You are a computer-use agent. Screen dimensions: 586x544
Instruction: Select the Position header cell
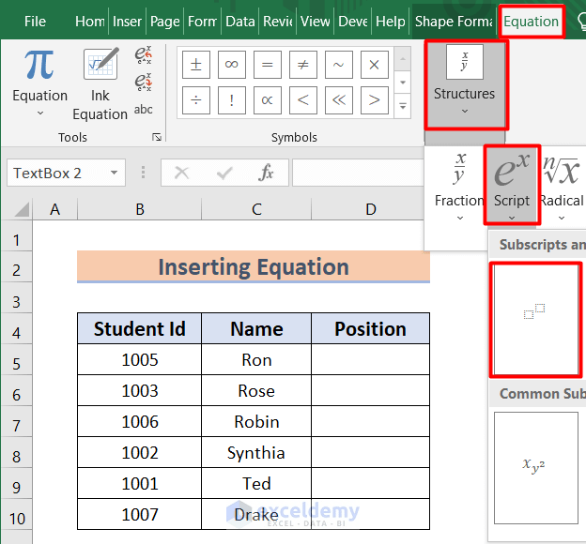pyautogui.click(x=370, y=328)
